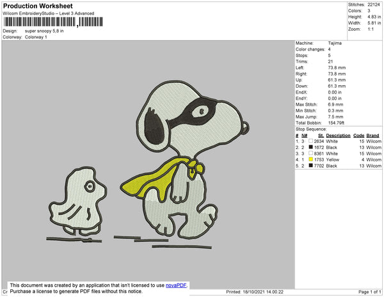
Task: Click the small ghost bird figure
Action: pos(78,201)
